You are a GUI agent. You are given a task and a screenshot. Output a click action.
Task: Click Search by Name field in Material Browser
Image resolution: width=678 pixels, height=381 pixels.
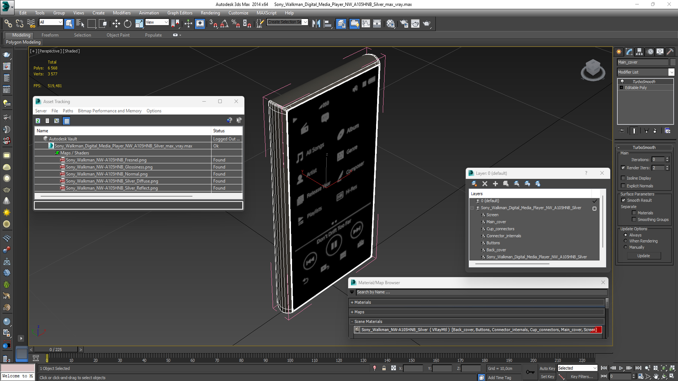(x=482, y=292)
